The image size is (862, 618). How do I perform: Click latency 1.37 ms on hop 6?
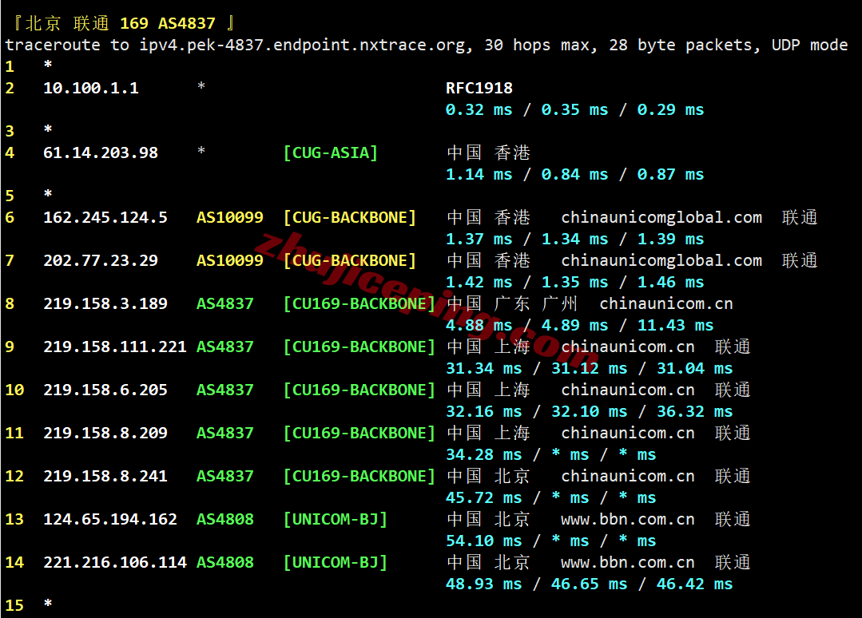click(x=479, y=240)
